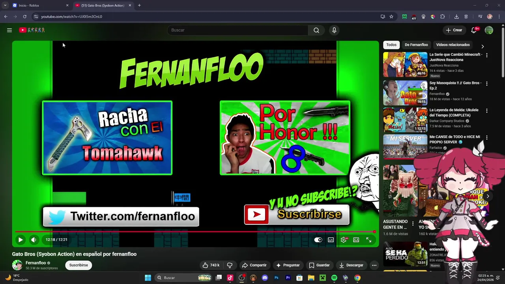Go back in browser history
This screenshot has height=284, width=505.
[6, 17]
